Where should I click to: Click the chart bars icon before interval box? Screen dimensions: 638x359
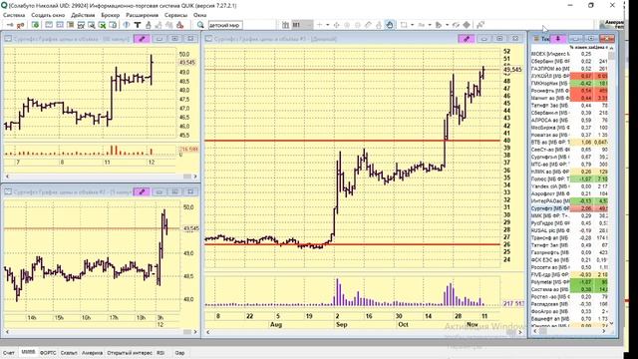coord(286,25)
